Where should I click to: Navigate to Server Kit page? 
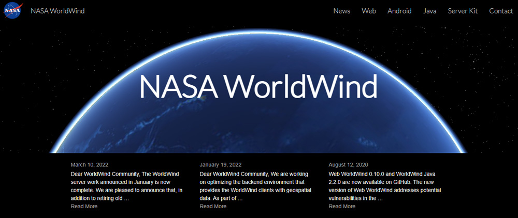(463, 11)
